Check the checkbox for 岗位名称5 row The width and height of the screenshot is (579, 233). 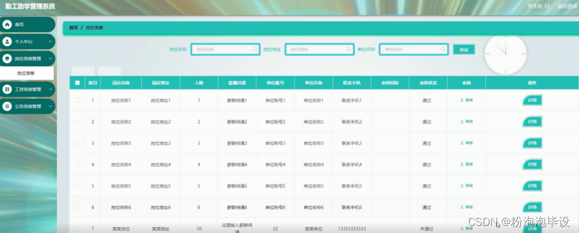77,186
